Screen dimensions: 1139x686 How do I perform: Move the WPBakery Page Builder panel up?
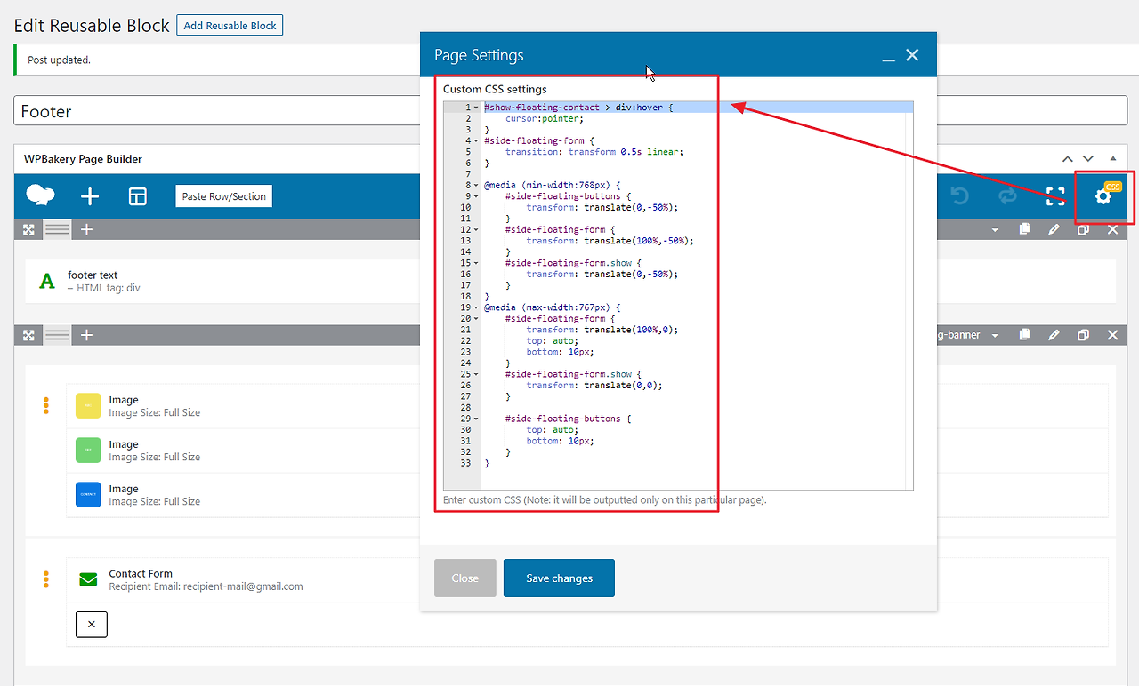coord(1068,159)
